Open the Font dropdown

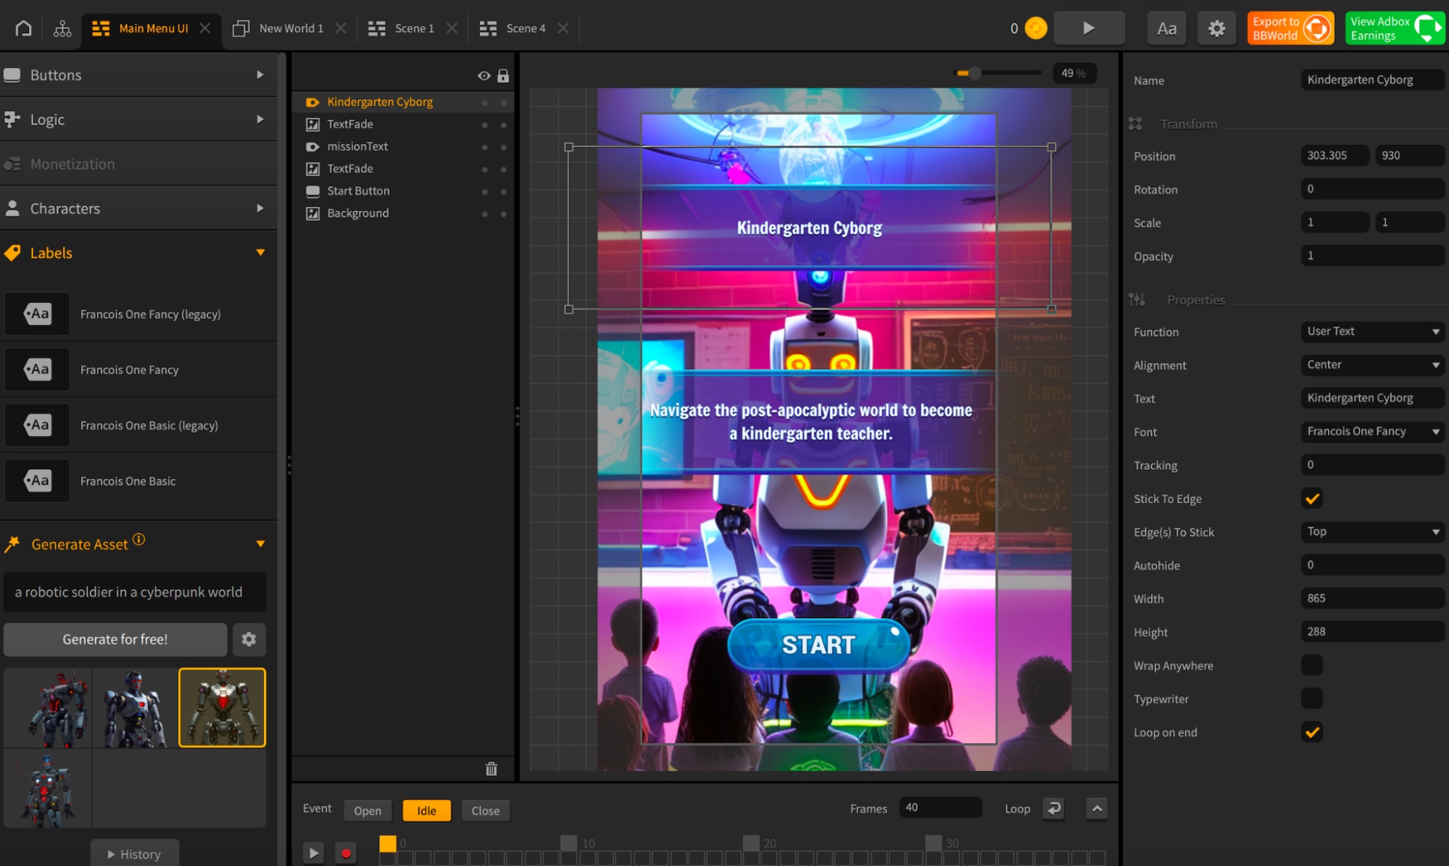[x=1372, y=432]
